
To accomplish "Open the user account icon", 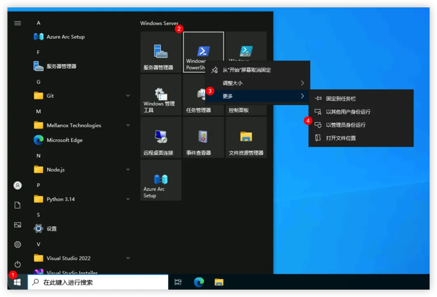I will coord(17,185).
